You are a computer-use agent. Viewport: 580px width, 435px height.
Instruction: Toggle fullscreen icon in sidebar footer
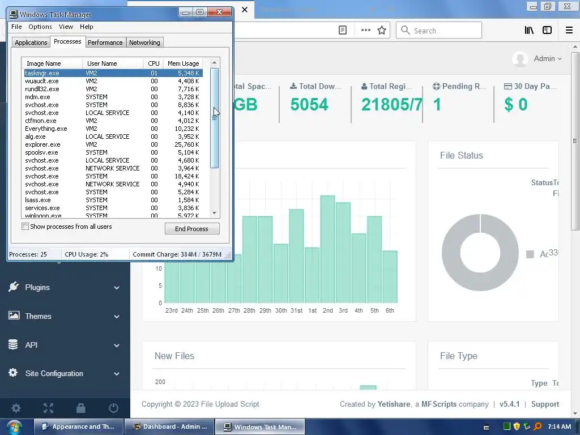coord(49,408)
